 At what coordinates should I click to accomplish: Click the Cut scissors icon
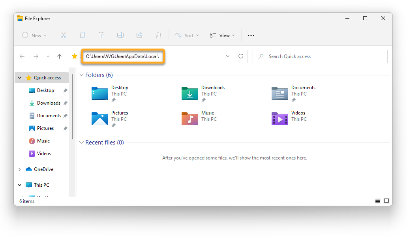[x=64, y=35]
